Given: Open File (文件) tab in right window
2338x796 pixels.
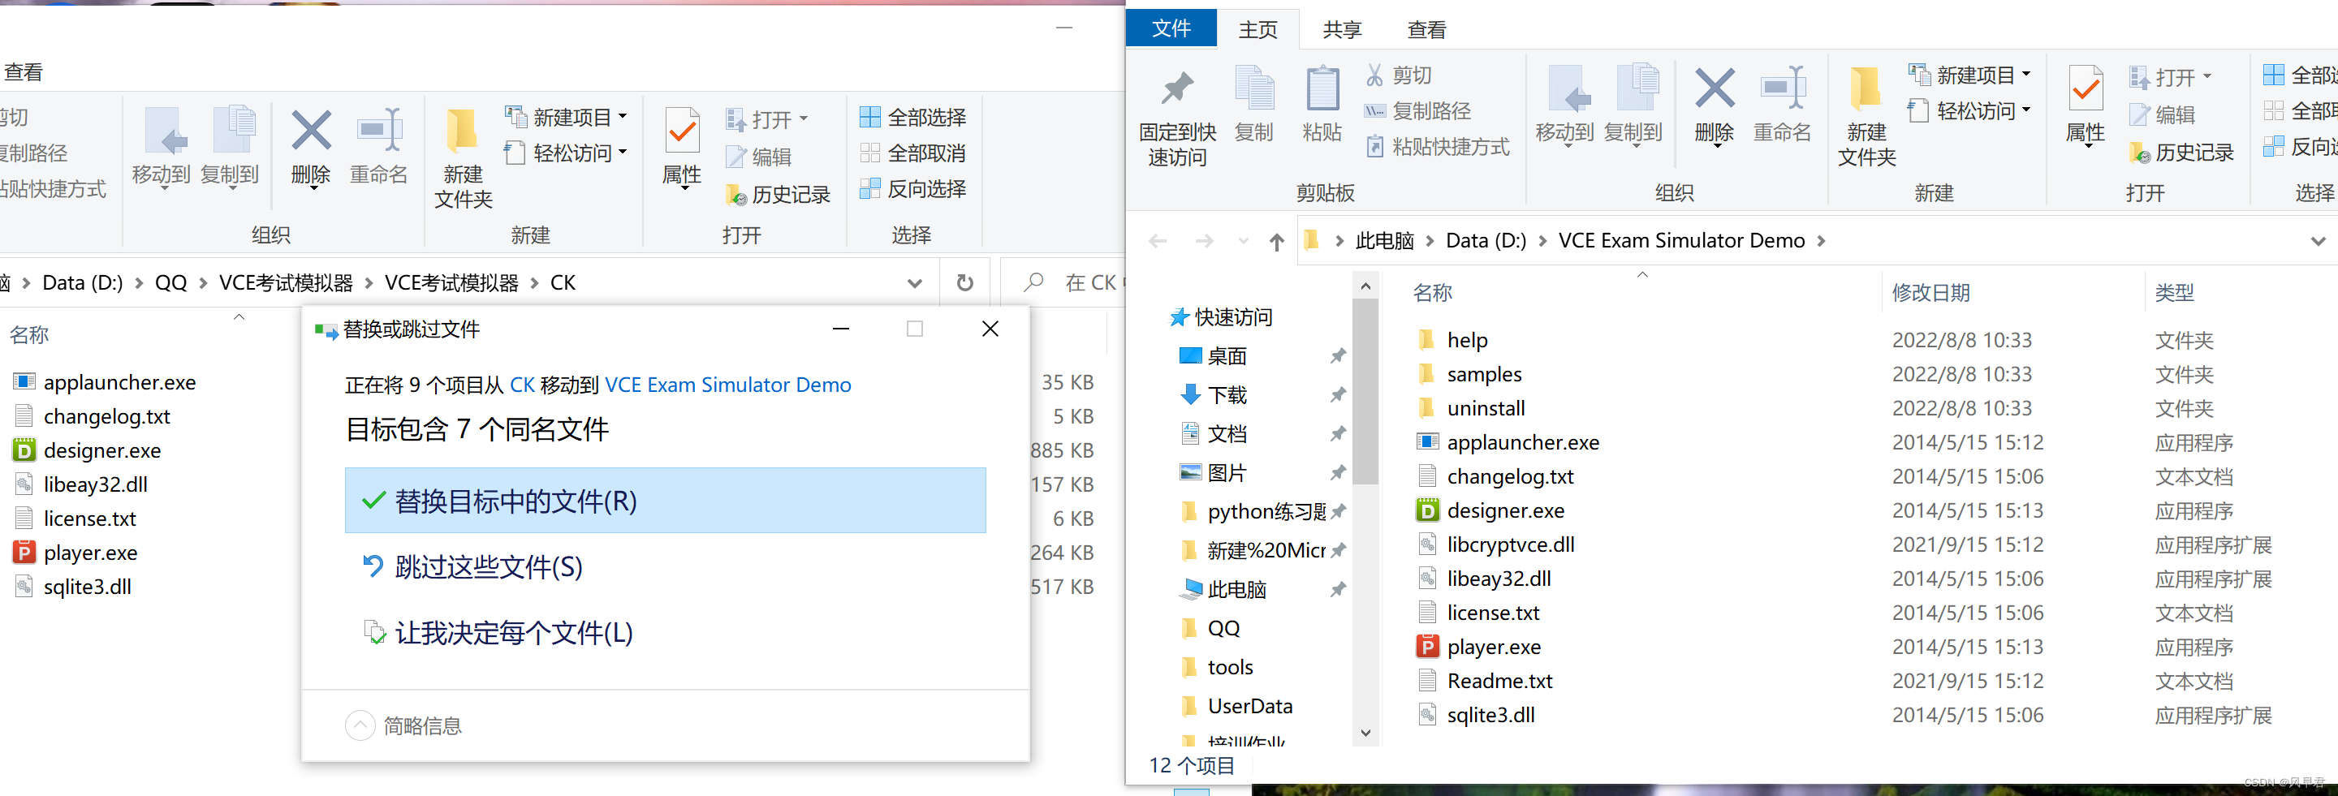Looking at the screenshot, I should (1171, 28).
